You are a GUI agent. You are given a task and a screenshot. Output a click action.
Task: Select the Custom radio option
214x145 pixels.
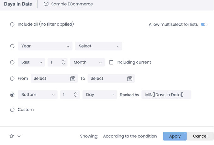12,110
